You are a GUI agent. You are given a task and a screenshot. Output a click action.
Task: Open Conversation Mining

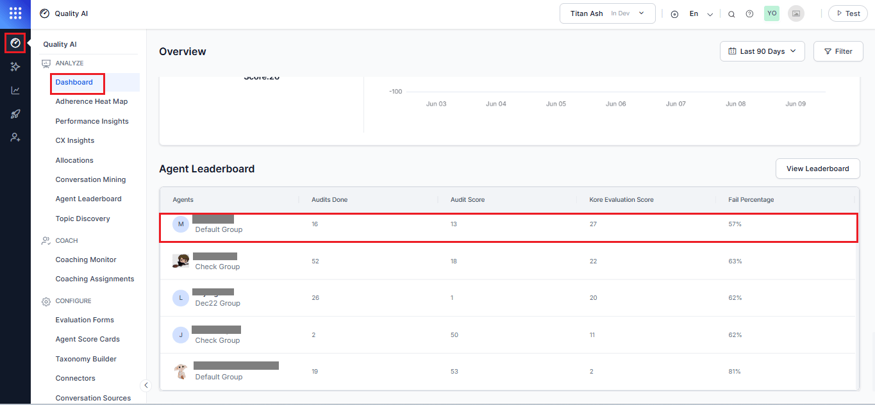pyautogui.click(x=91, y=179)
